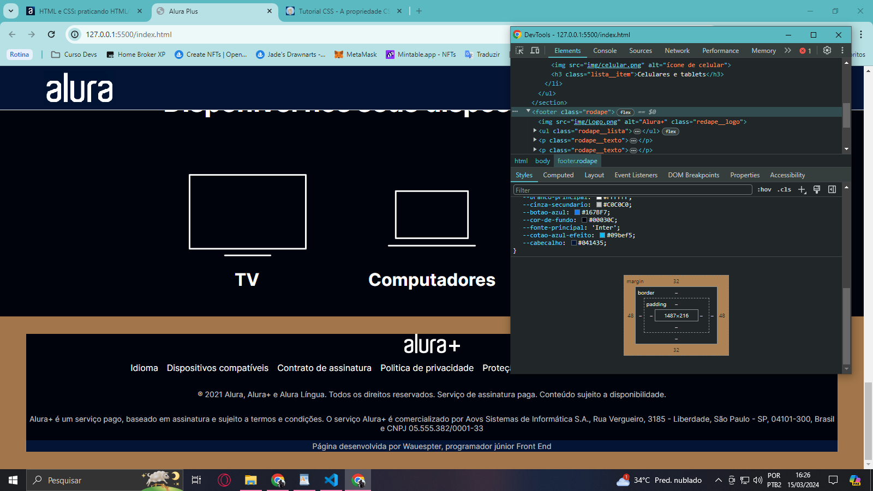The width and height of the screenshot is (873, 491).
Task: Select body in the DOM breadcrumb
Action: click(542, 161)
